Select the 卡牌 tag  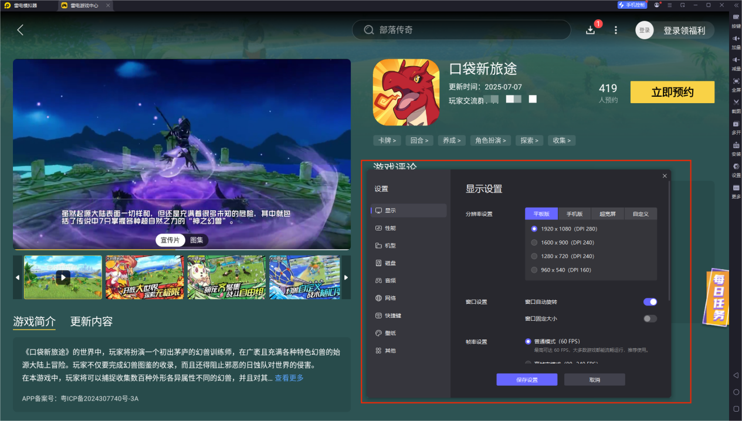387,141
